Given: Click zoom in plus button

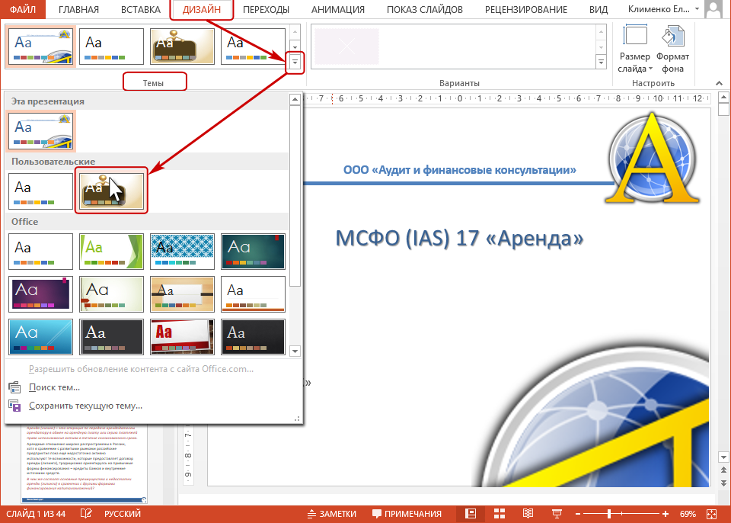Looking at the screenshot, I should [x=666, y=514].
